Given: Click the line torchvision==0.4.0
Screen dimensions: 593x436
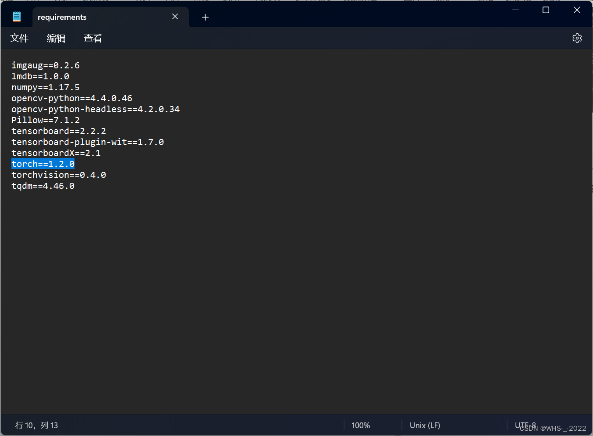Looking at the screenshot, I should [59, 175].
